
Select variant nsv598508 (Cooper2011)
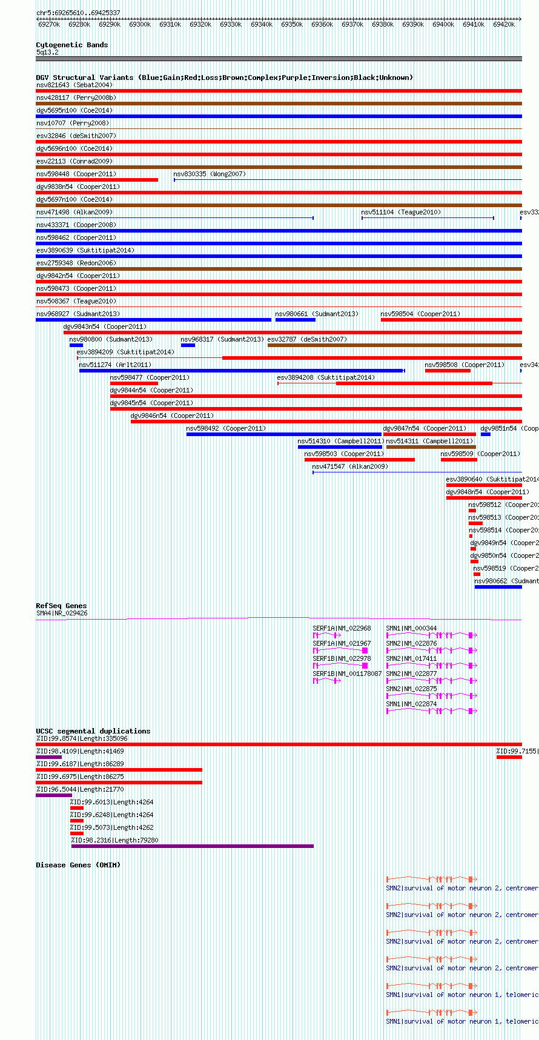[x=448, y=370]
